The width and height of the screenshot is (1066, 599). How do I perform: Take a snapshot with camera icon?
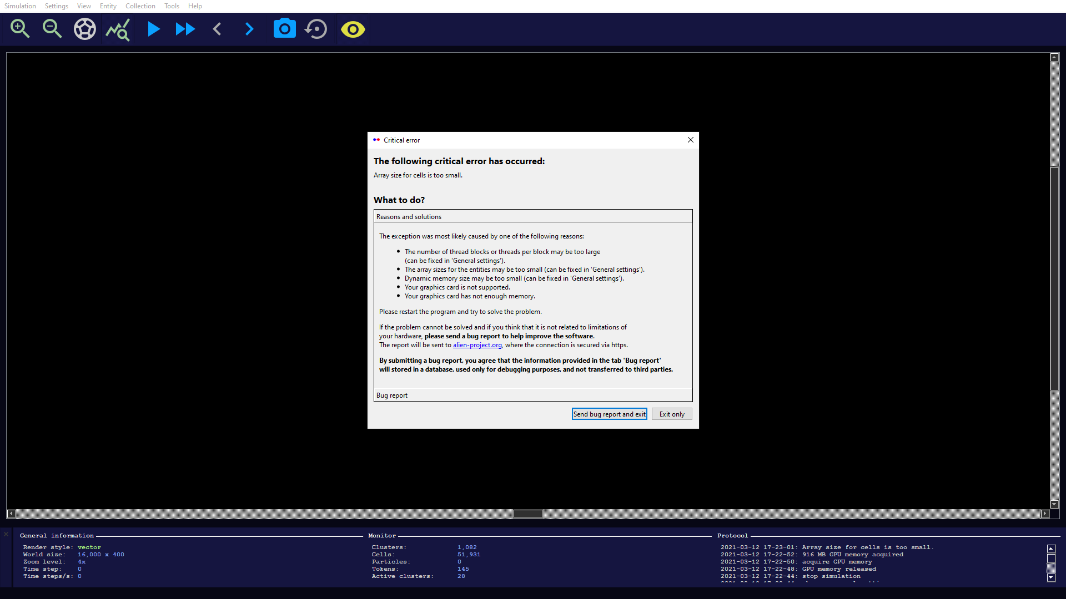284,29
